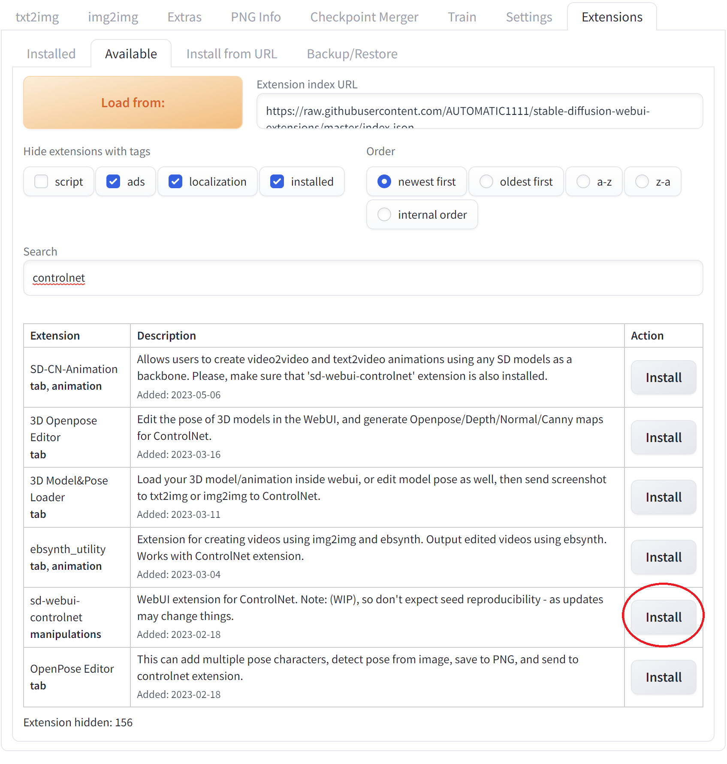The image size is (727, 764).
Task: Enable the script tag checkbox
Action: click(42, 182)
